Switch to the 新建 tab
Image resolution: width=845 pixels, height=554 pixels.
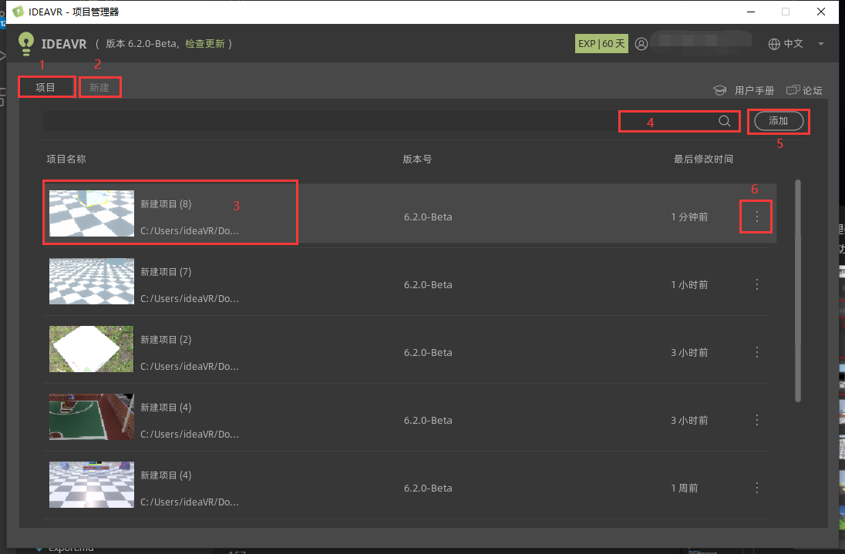[x=99, y=87]
